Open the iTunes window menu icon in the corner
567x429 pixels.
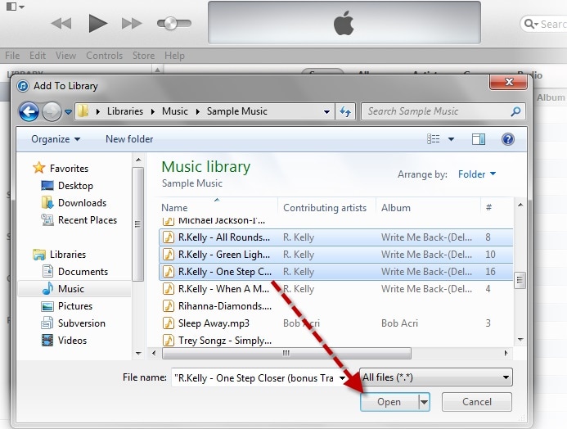tap(16, 7)
